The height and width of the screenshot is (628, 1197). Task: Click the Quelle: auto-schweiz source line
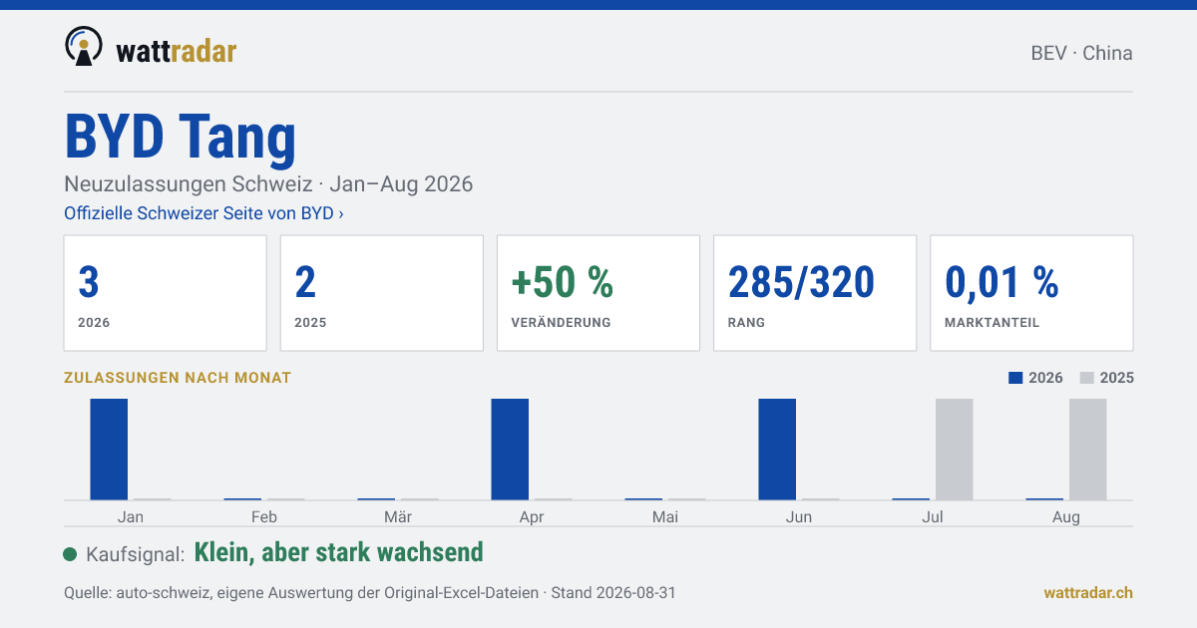pos(370,592)
